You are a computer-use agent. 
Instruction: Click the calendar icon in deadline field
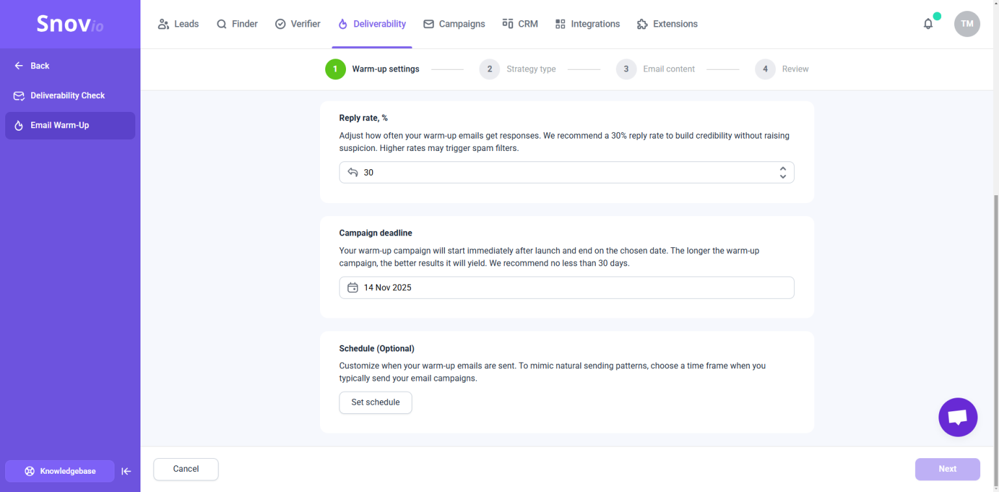coord(353,288)
